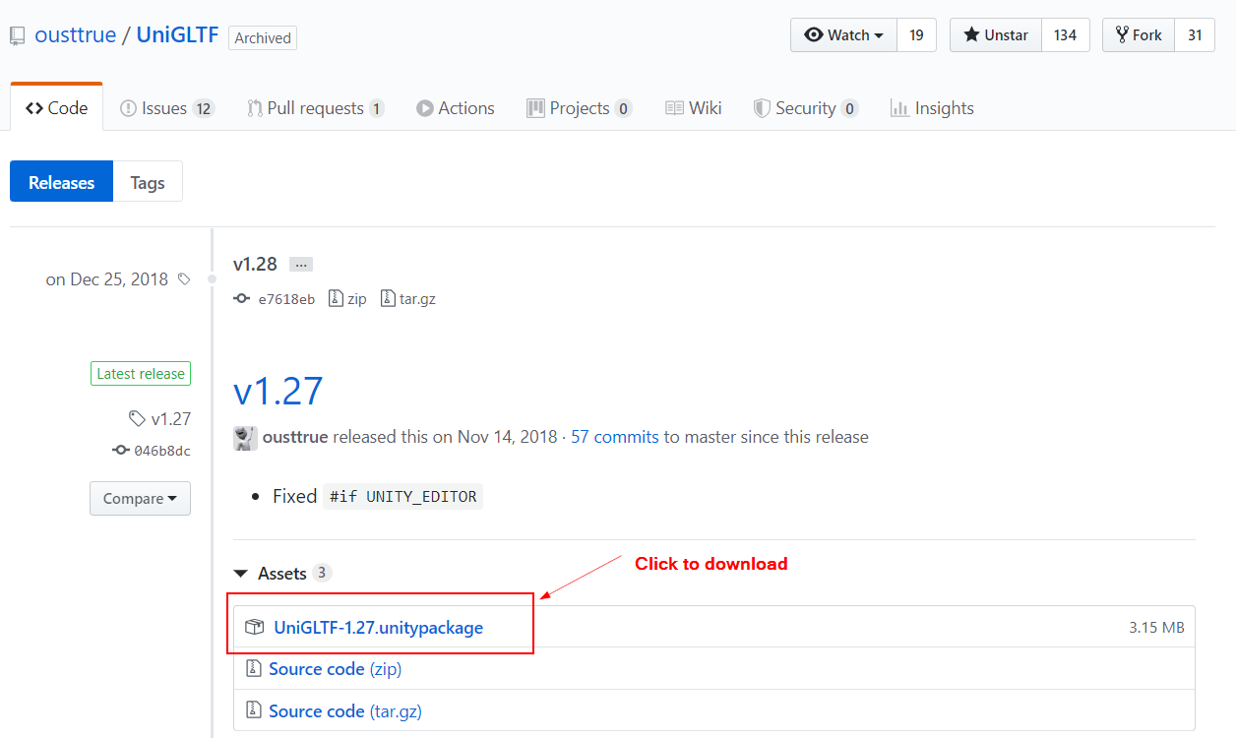
Task: Click the tag icon beside Dec 25, 2018
Action: tap(184, 279)
